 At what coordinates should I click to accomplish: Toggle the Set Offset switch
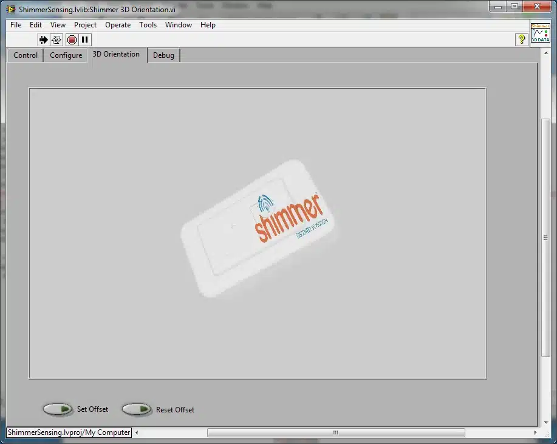pyautogui.click(x=58, y=409)
